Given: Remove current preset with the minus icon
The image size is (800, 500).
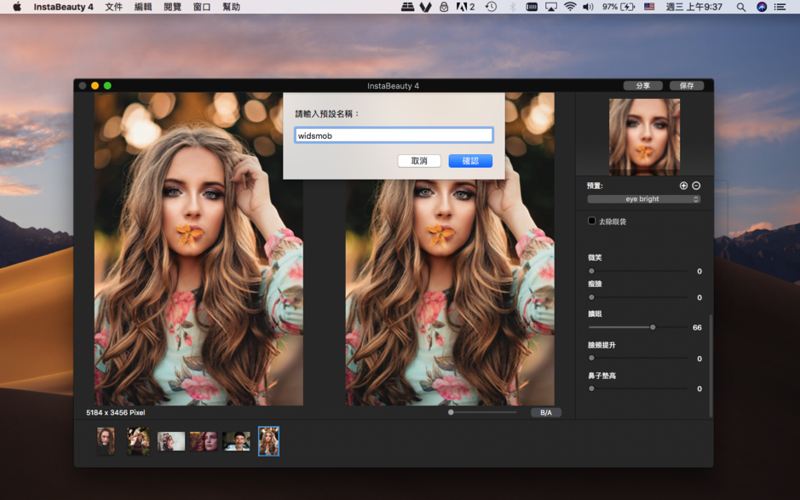Looking at the screenshot, I should pyautogui.click(x=696, y=185).
